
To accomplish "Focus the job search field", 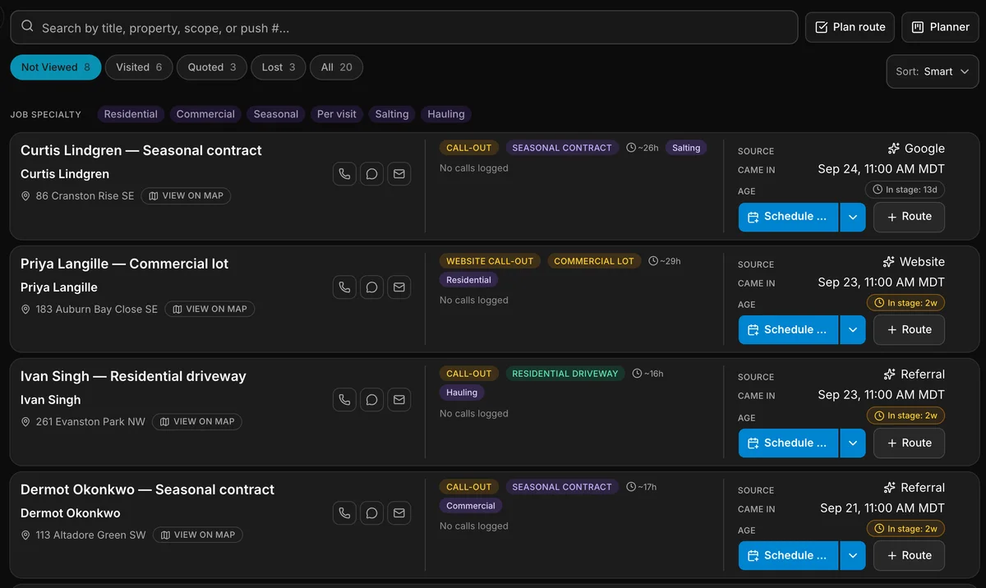I will [404, 27].
